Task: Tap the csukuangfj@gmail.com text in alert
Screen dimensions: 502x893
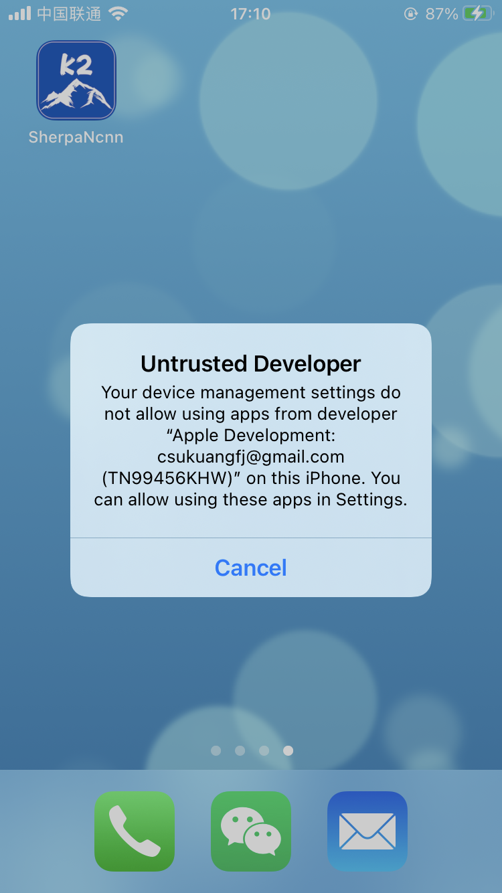Action: coord(251,457)
